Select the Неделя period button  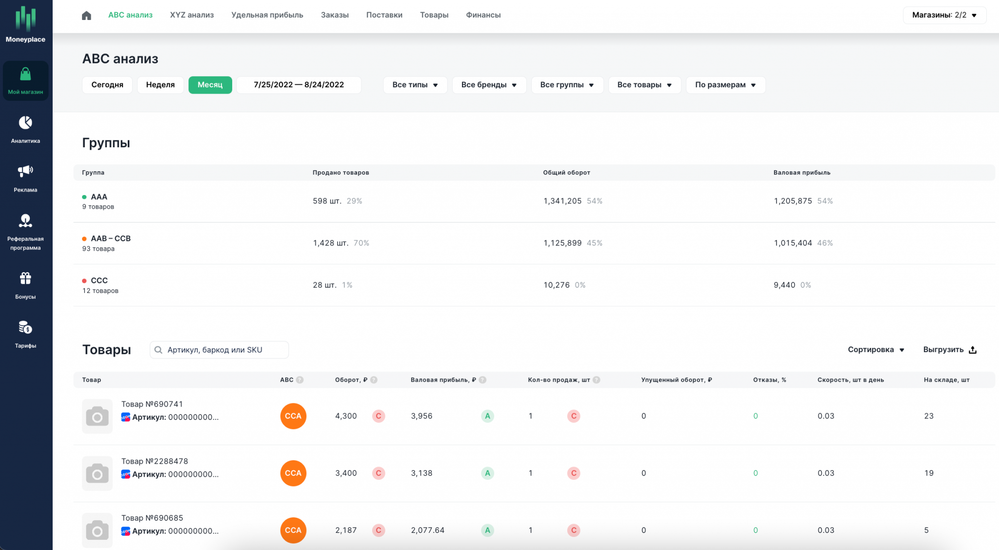(160, 85)
